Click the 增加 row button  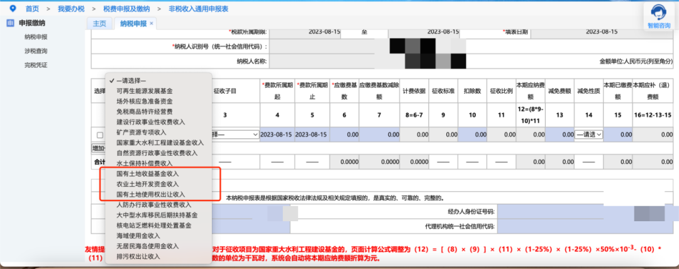98,148
